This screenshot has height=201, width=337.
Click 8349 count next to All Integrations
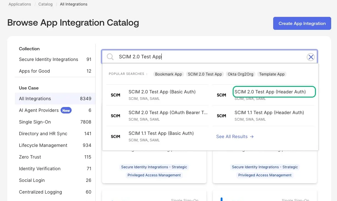(x=86, y=99)
